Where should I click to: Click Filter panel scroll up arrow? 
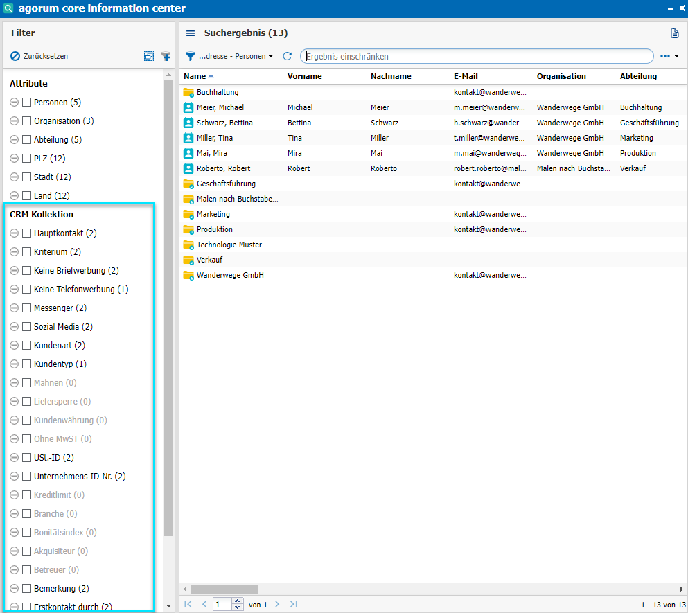[168, 75]
